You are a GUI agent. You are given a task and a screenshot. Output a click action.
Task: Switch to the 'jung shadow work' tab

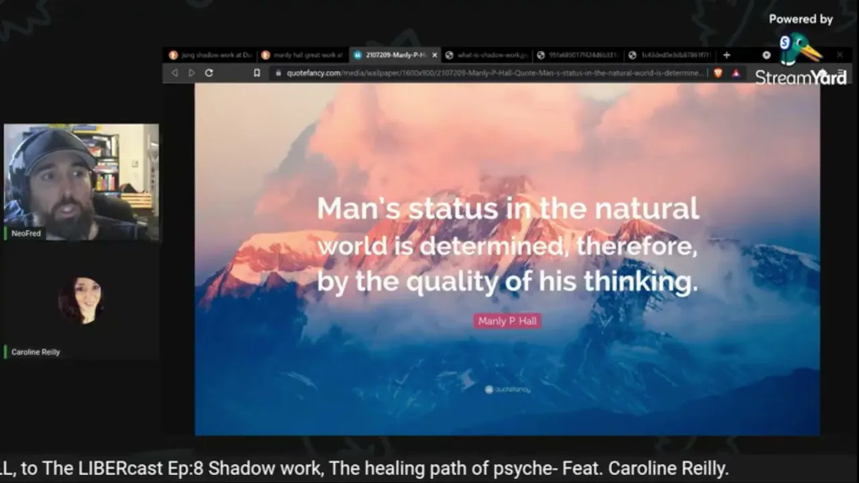click(x=210, y=55)
